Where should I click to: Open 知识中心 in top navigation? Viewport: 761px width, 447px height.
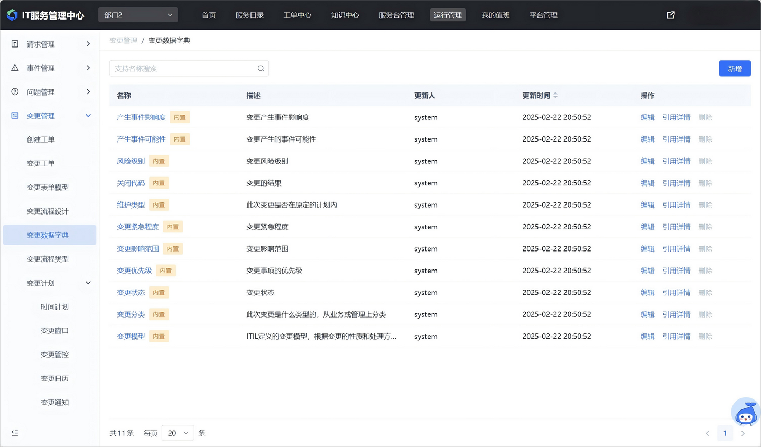[x=345, y=15]
